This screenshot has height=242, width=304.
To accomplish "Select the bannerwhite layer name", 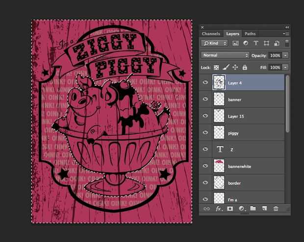I will click(240, 167).
